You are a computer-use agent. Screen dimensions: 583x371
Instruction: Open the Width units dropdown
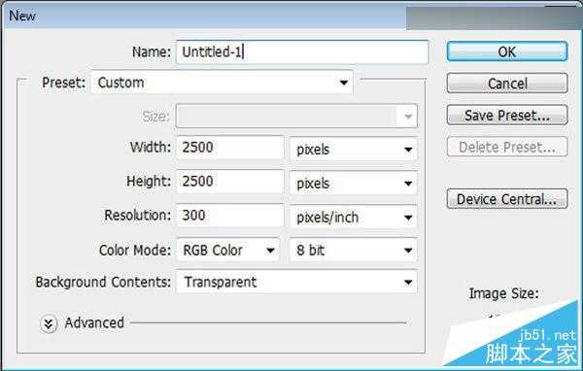354,150
